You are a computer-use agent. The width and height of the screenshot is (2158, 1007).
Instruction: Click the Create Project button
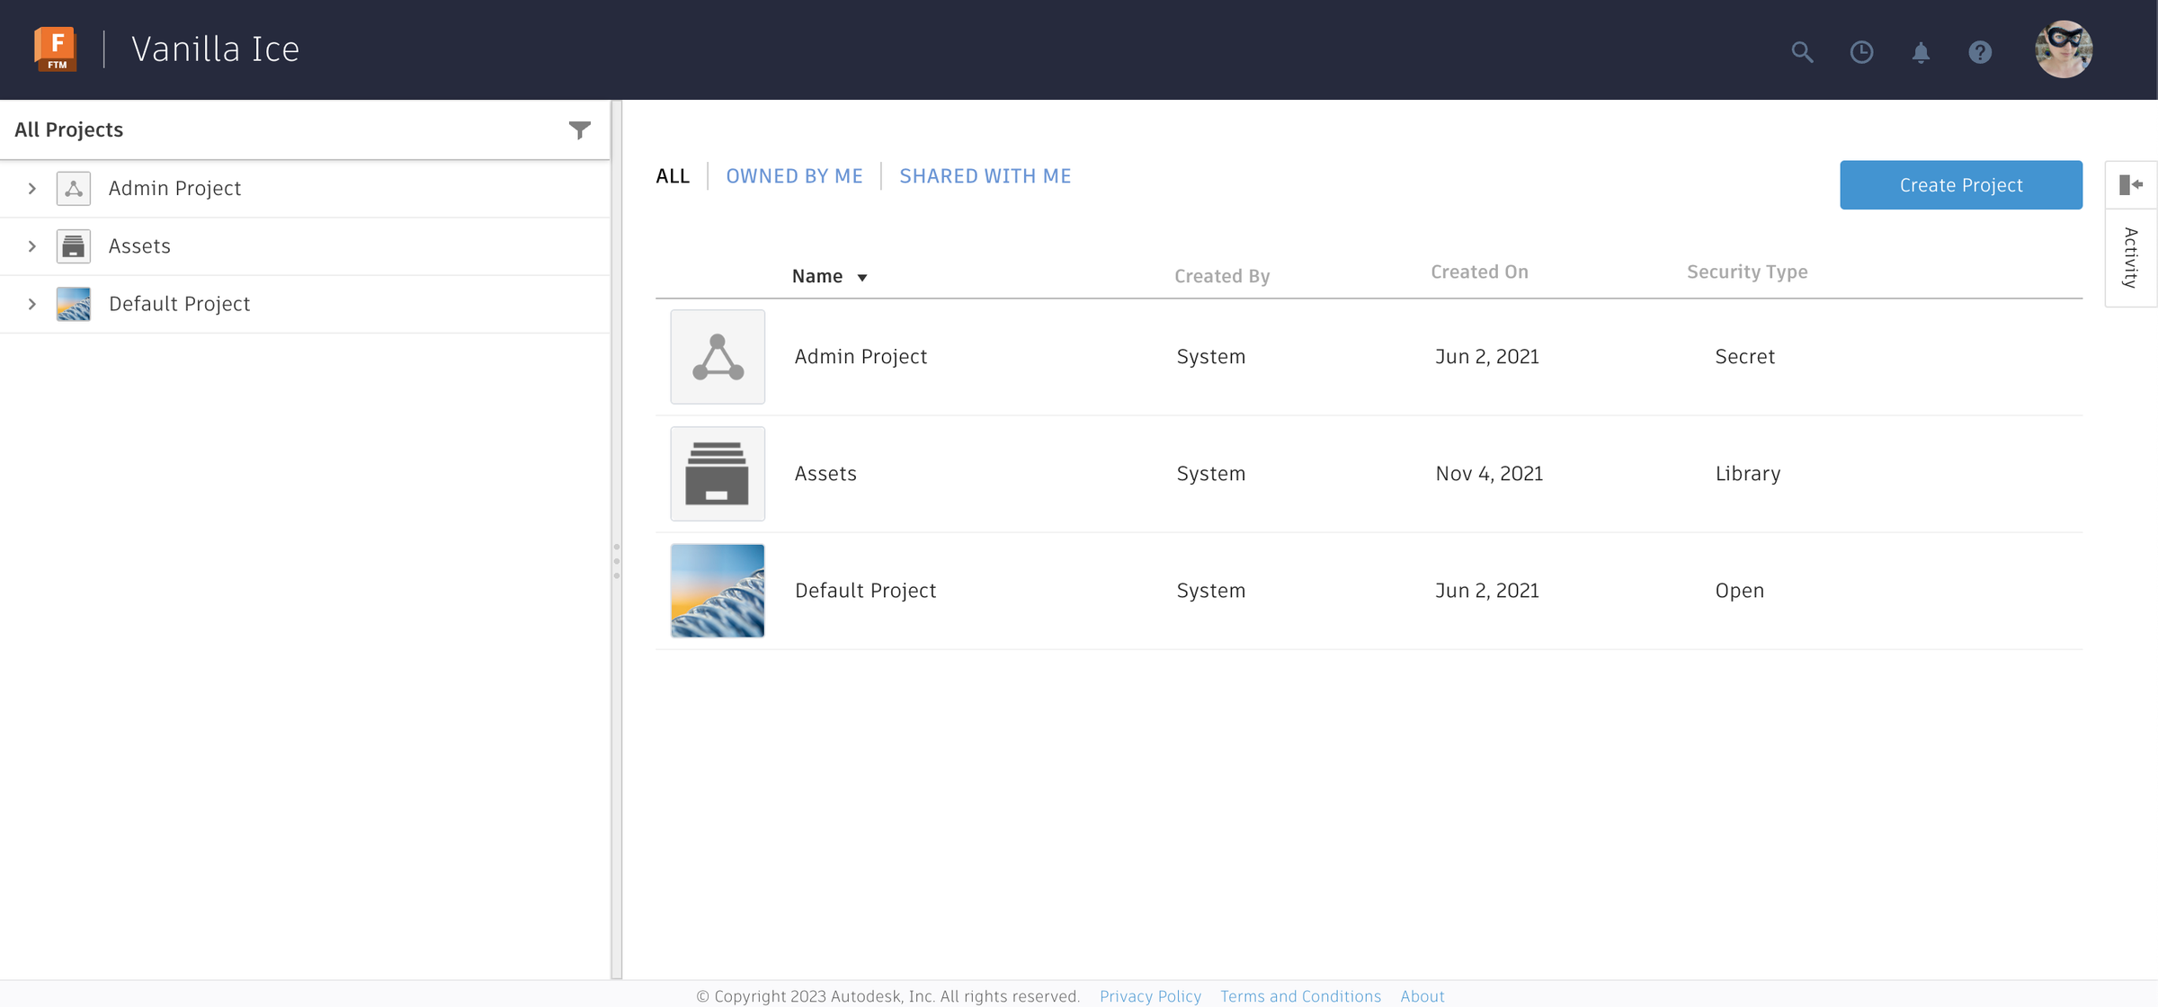coord(1960,185)
